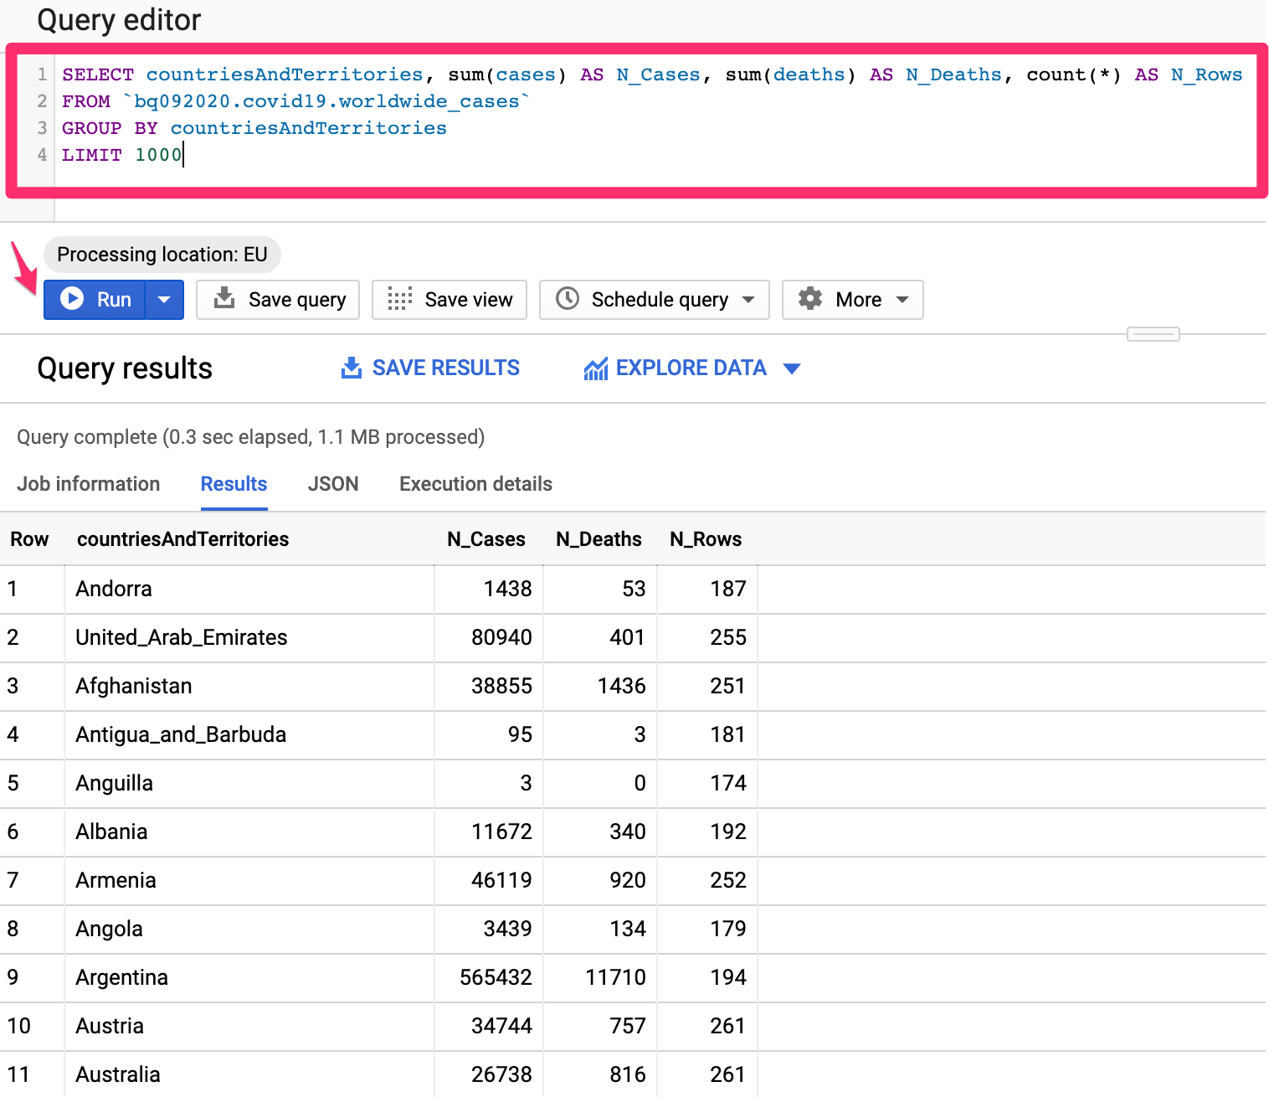This screenshot has width=1269, height=1097.
Task: Click the Explore Data chart icon
Action: tap(595, 368)
